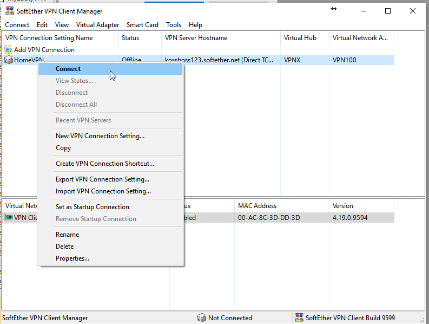Select New VPN Connection Setting... entry
The image size is (429, 324).
point(110,136)
